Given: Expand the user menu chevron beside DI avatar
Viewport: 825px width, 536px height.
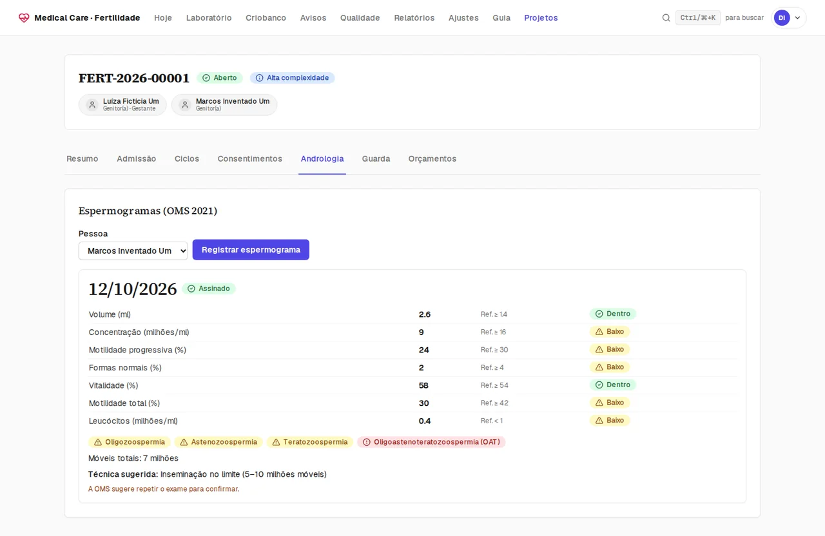Looking at the screenshot, I should tap(797, 18).
